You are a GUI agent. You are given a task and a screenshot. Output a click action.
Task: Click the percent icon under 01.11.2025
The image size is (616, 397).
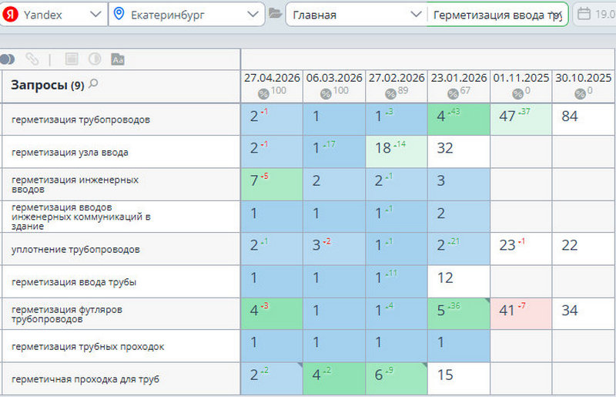(517, 93)
